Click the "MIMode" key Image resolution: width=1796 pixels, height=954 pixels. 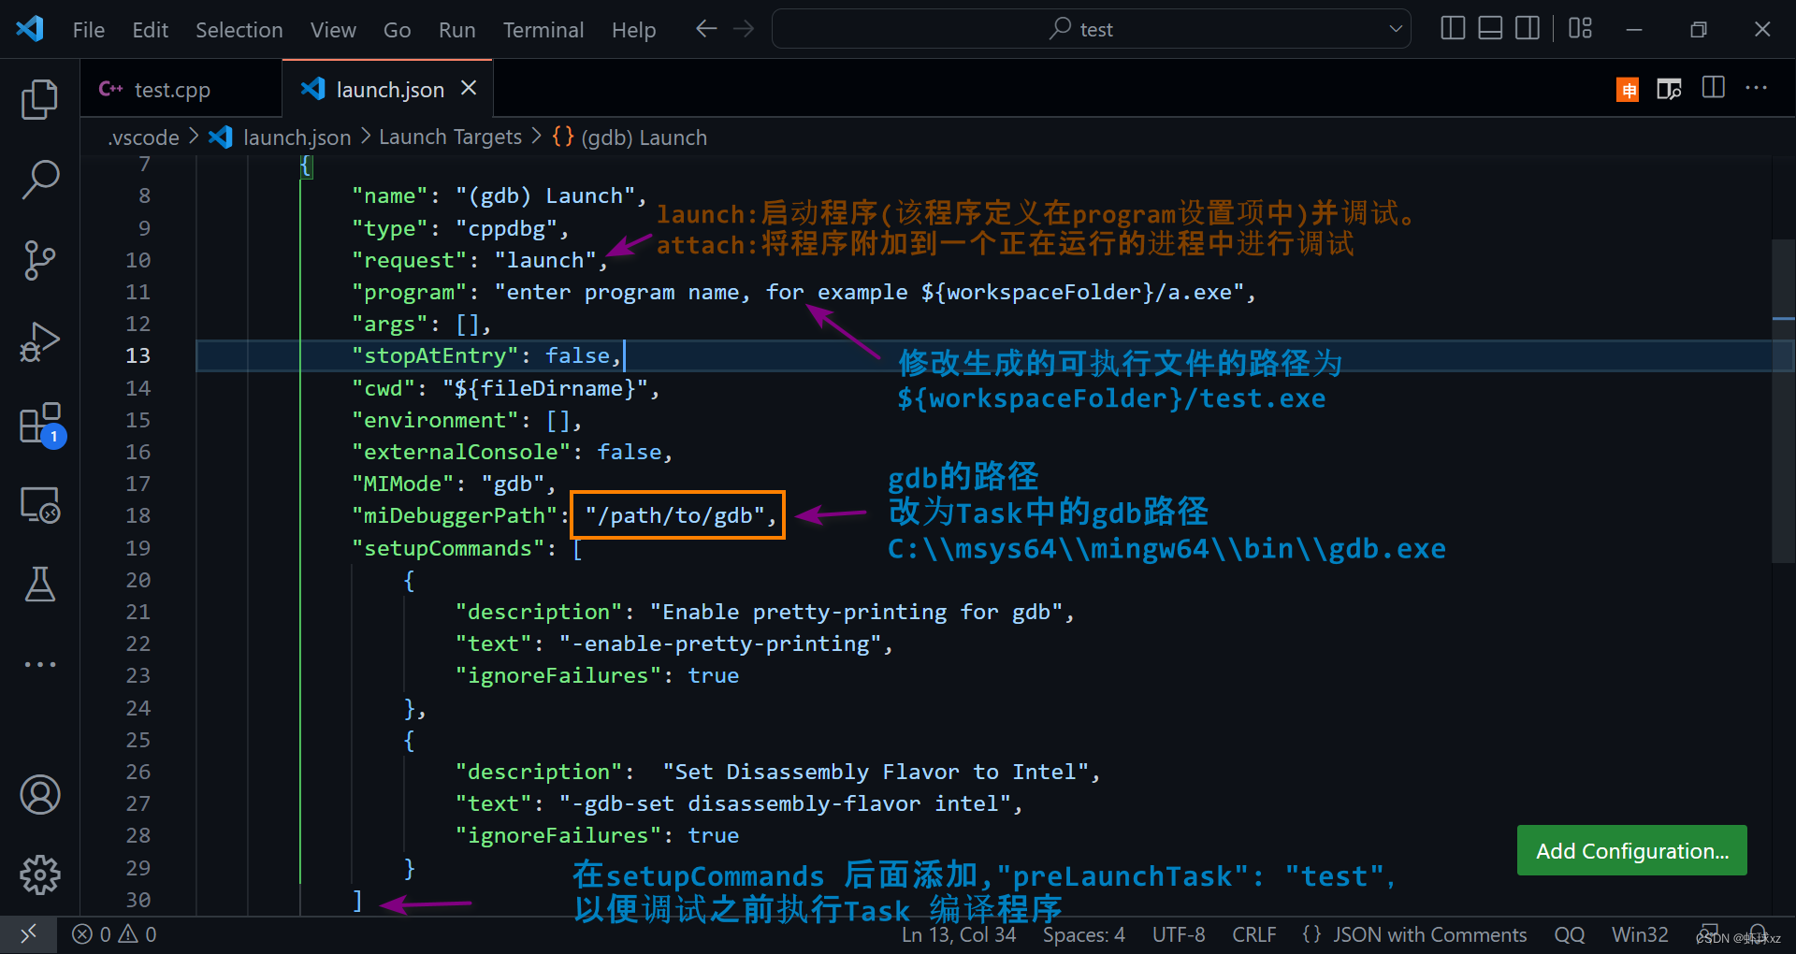[x=402, y=484]
